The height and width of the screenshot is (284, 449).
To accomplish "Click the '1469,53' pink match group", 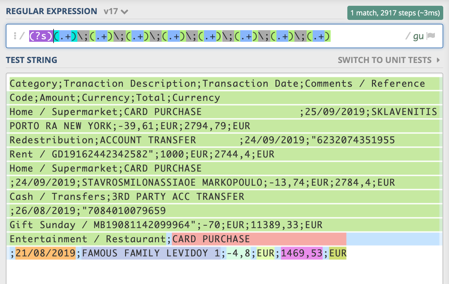I will click(302, 253).
